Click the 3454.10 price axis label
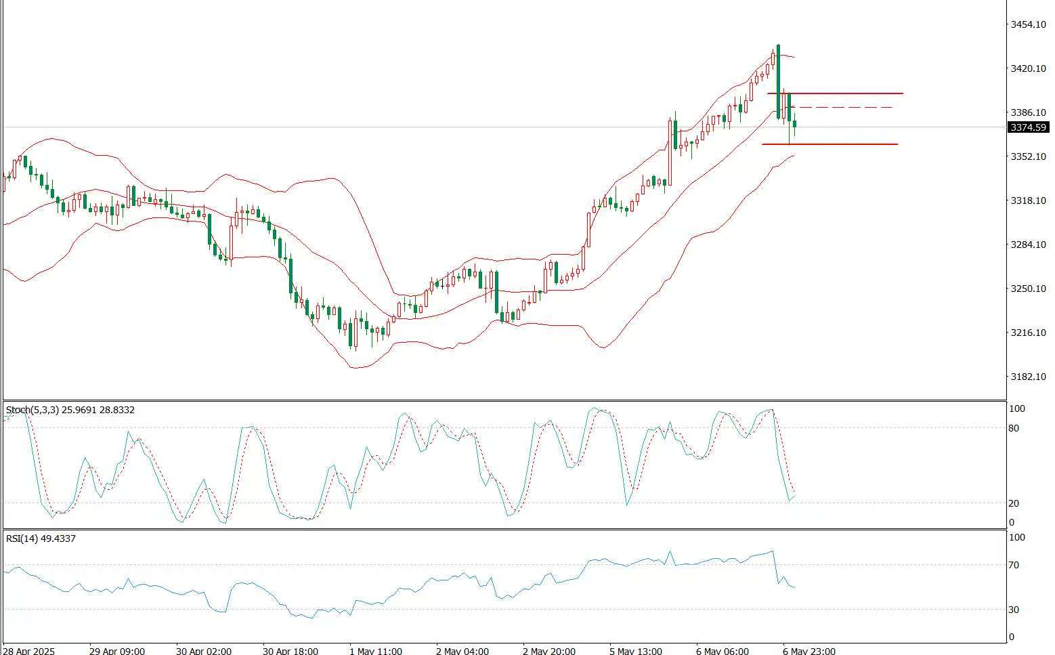The width and height of the screenshot is (1055, 655). click(x=1028, y=24)
